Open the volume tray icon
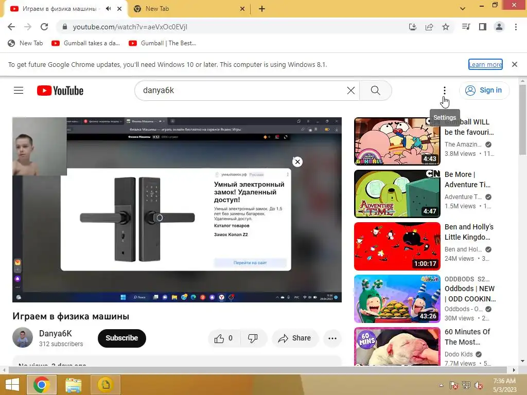527x395 pixels. point(479,385)
